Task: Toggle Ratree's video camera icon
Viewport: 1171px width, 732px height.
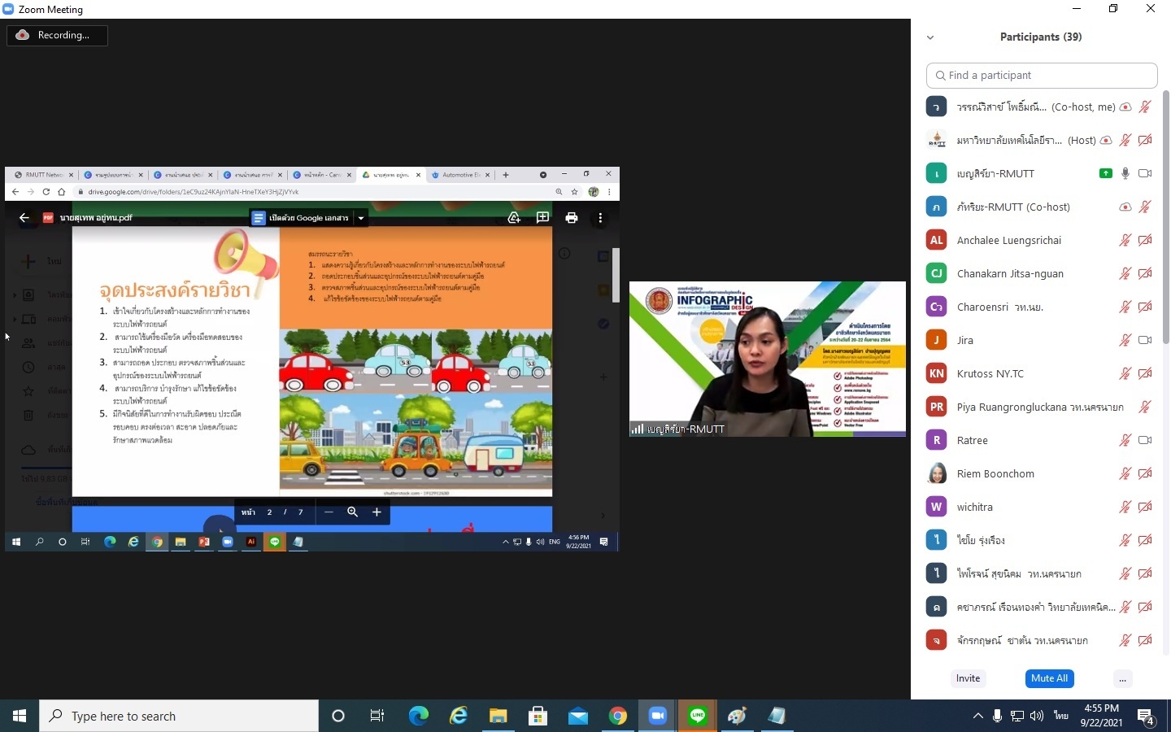Action: (1145, 440)
